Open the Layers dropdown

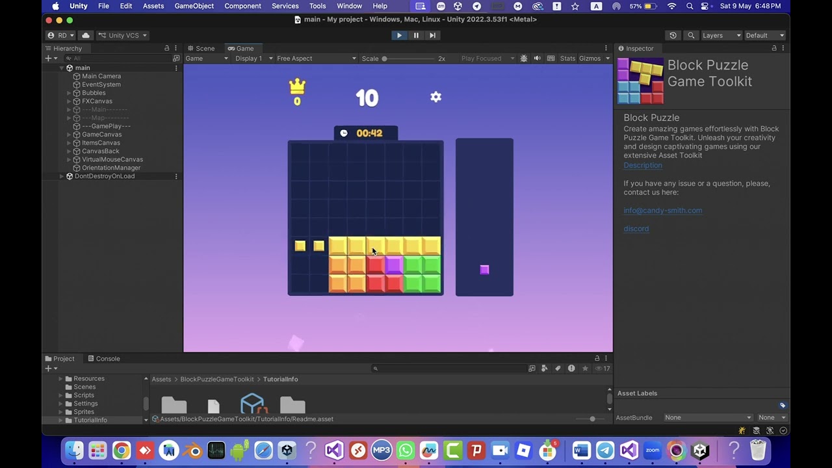(721, 35)
